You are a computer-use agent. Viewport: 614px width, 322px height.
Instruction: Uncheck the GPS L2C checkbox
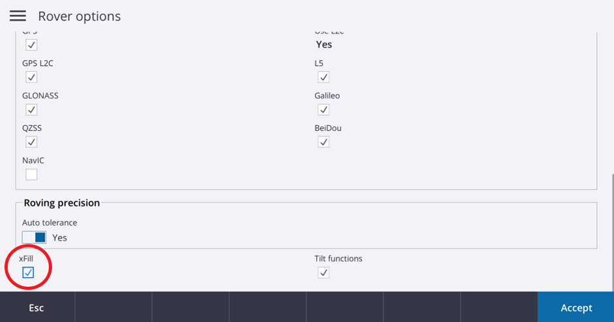(x=31, y=77)
